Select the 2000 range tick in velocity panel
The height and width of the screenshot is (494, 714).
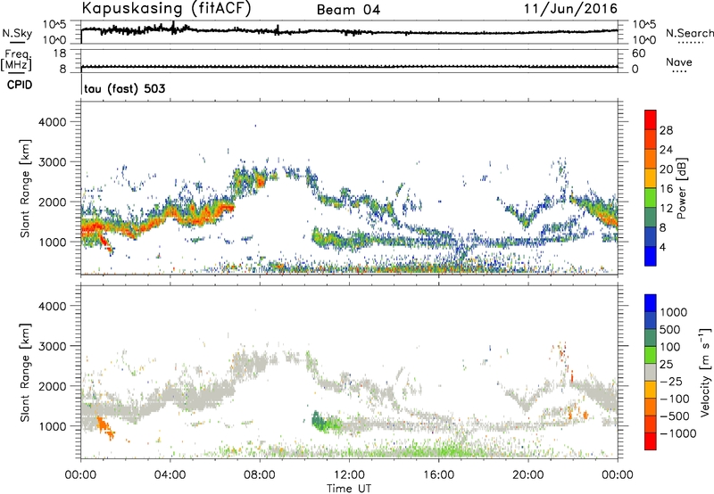(x=52, y=386)
